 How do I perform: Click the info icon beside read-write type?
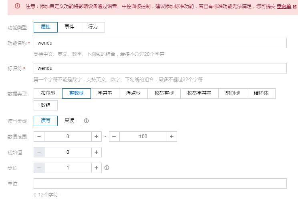[x=87, y=120]
